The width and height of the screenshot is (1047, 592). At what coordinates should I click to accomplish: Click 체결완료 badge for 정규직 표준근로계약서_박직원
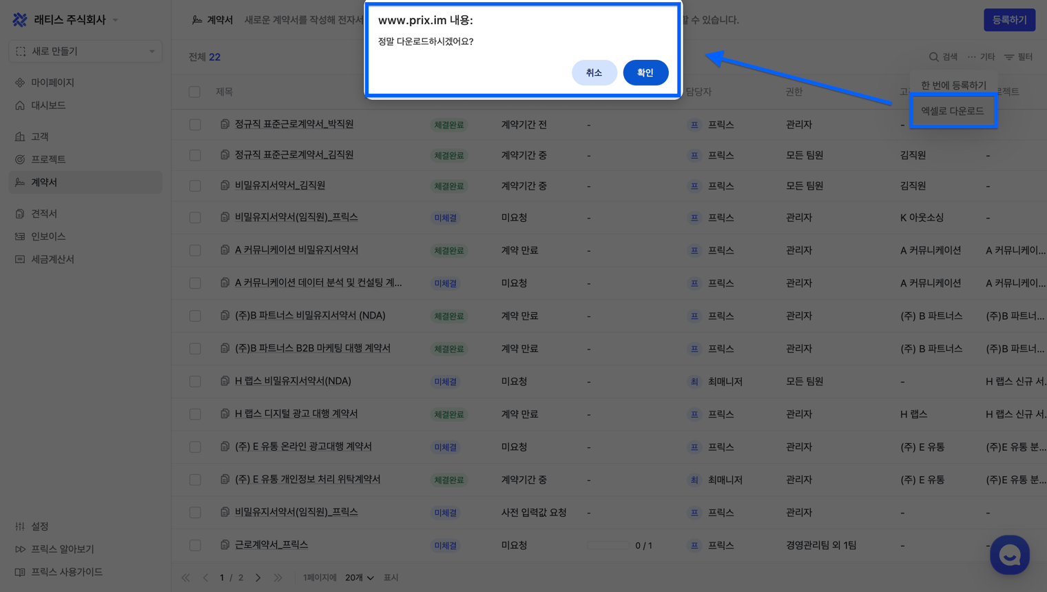[448, 125]
